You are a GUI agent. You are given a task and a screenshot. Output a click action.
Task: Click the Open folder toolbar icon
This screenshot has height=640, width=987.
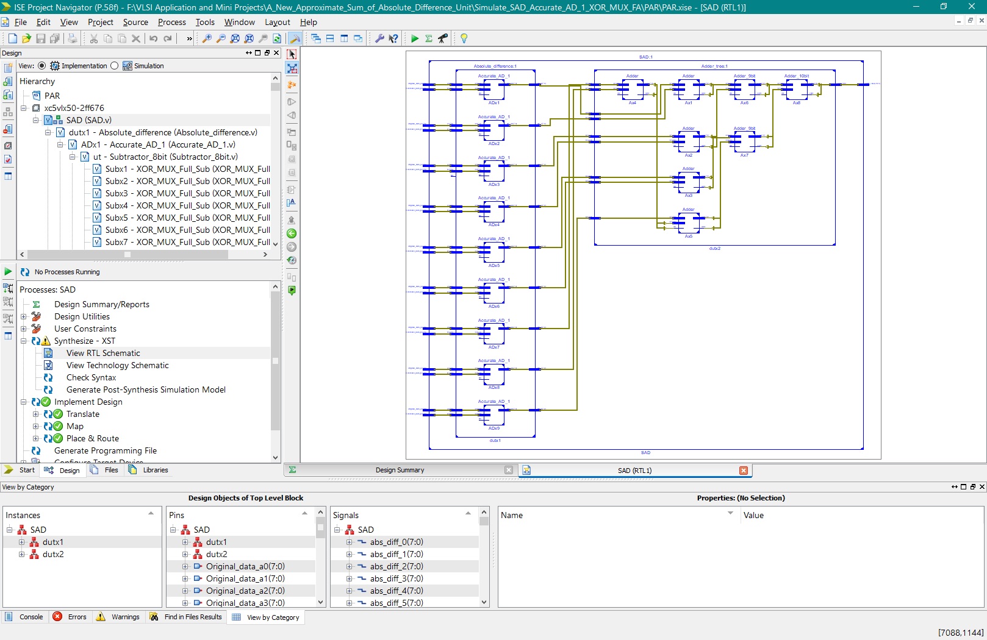tap(26, 38)
